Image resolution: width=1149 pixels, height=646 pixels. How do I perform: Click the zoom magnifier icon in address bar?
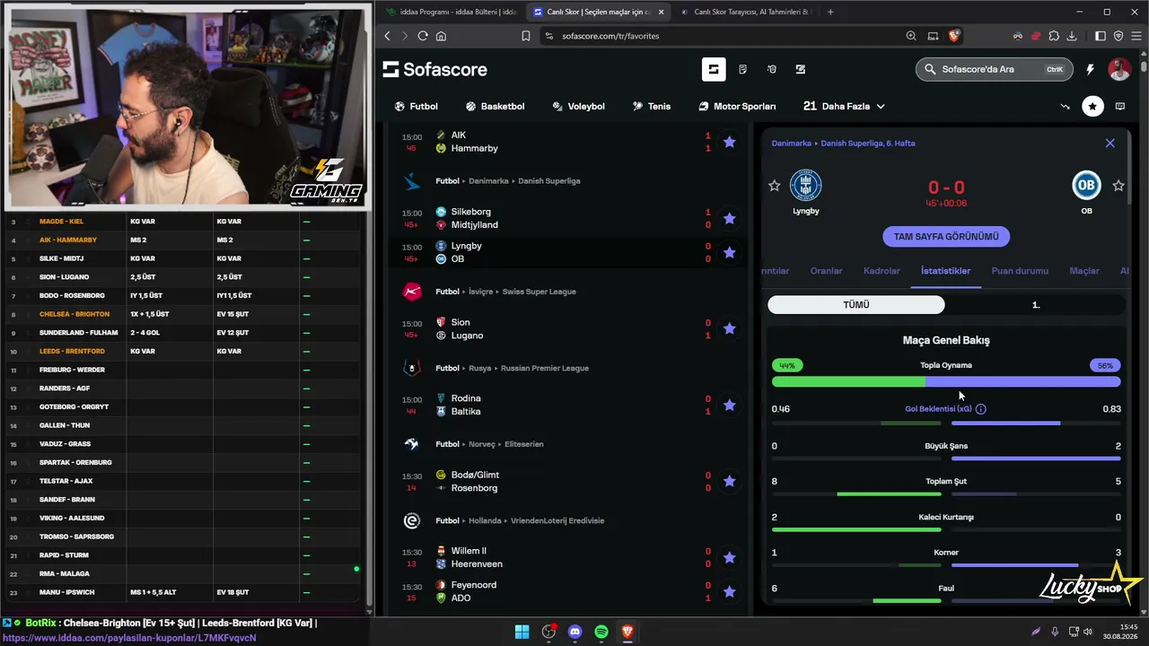(911, 36)
